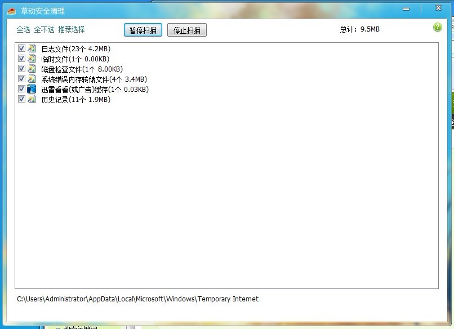
Task: Click the 历史记录 item icon
Action: [32, 99]
